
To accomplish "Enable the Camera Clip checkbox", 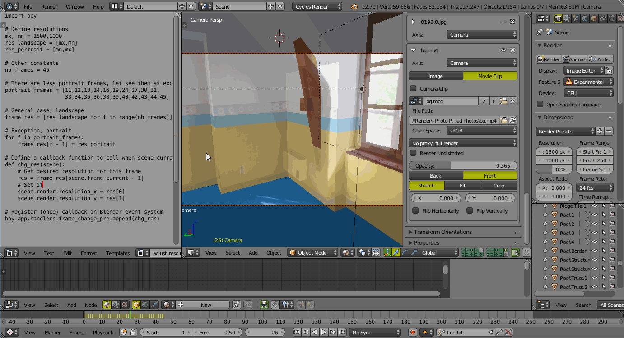I will (x=414, y=89).
